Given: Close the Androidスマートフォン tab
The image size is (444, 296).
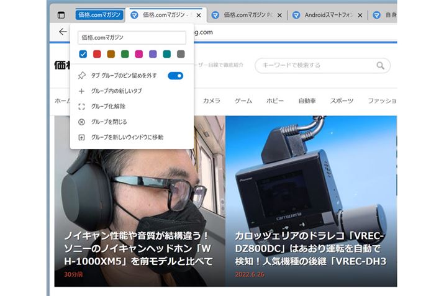Looking at the screenshot, I should (360, 15).
